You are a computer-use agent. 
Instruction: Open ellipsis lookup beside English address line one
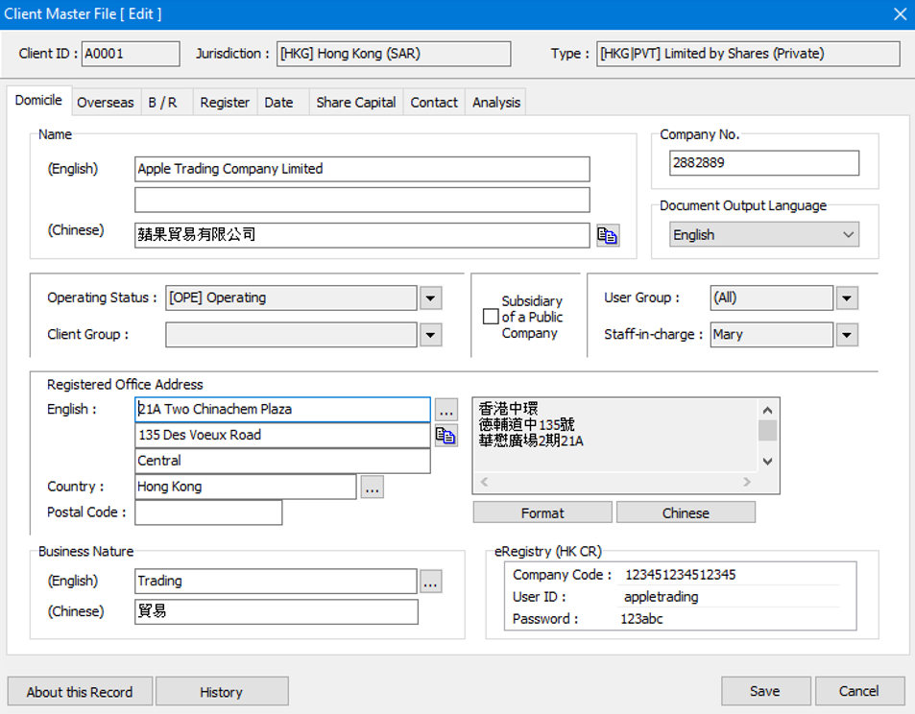click(445, 410)
